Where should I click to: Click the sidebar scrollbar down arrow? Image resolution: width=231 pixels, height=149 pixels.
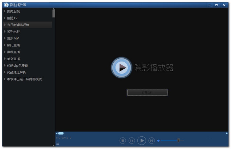pos(54,145)
